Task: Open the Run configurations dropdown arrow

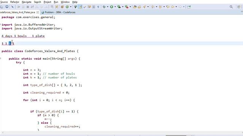Action: (x=115, y=7)
